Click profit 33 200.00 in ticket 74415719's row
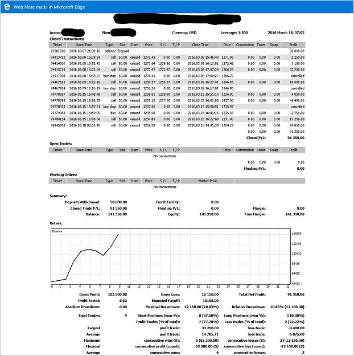 (x=297, y=69)
